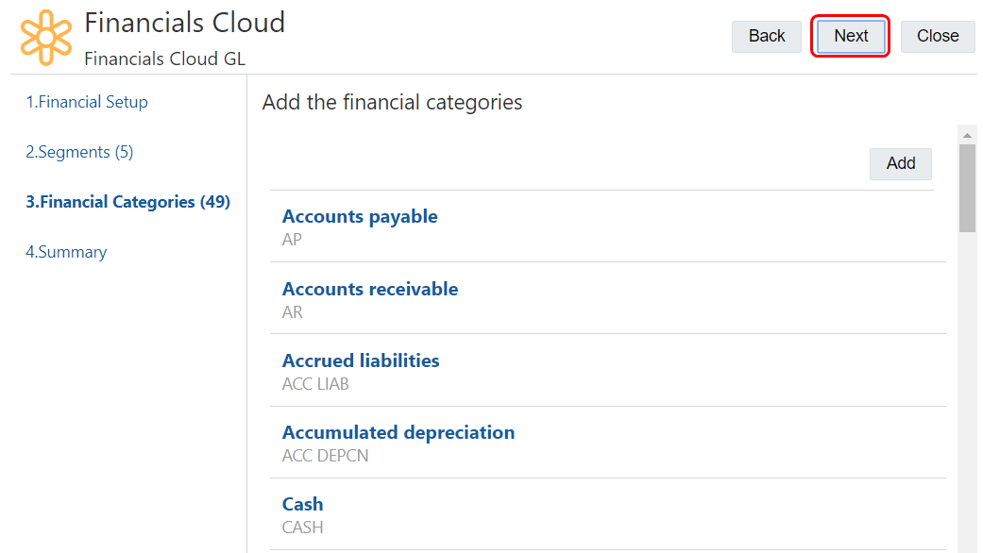Close the Financials Cloud setup wizard
Viewport: 983px width, 553px height.
click(937, 36)
